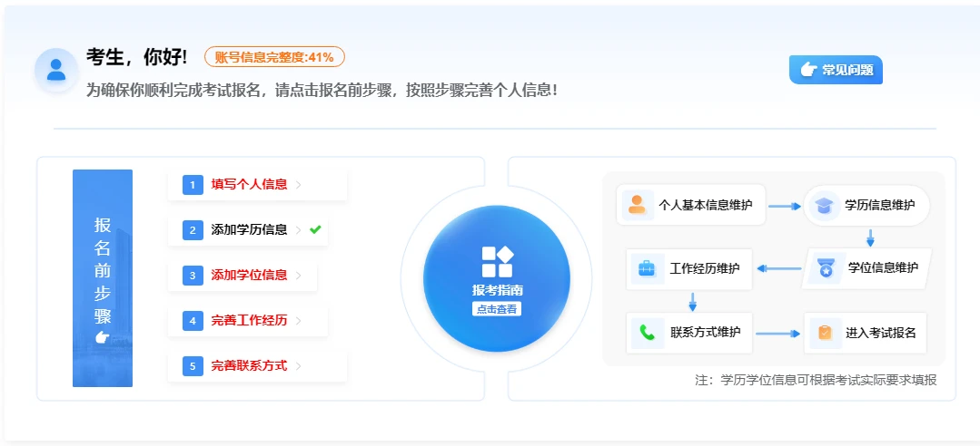Click the number 1 step badge
The image size is (980, 446).
point(193,185)
